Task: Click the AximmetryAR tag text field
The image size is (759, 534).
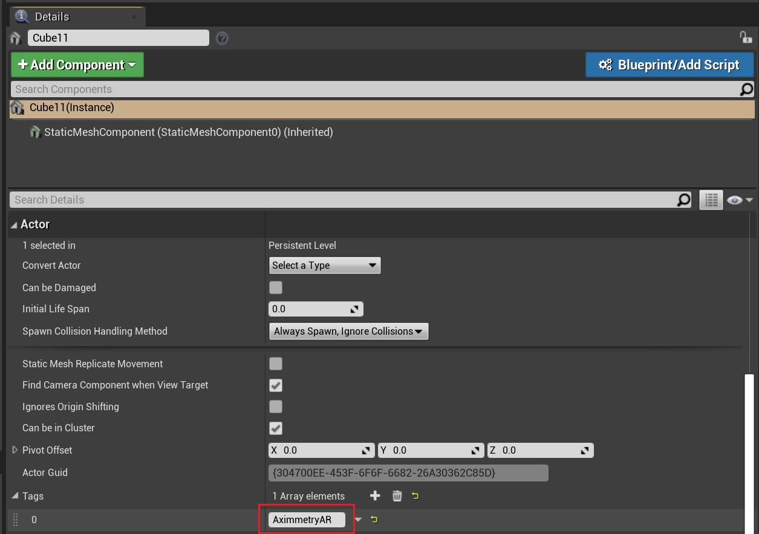Action: coord(307,520)
